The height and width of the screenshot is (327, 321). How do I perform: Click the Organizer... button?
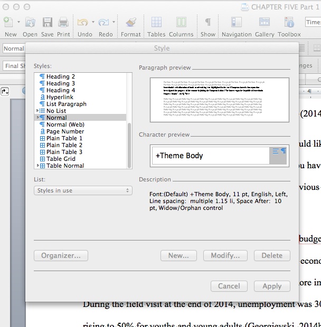[61, 255]
